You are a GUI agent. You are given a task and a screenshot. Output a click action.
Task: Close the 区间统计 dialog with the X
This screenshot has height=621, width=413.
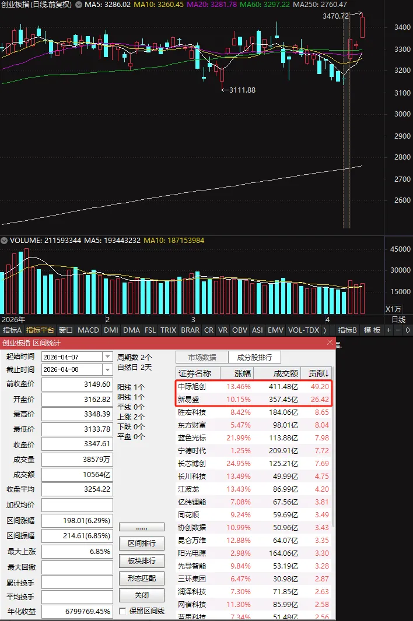330,343
